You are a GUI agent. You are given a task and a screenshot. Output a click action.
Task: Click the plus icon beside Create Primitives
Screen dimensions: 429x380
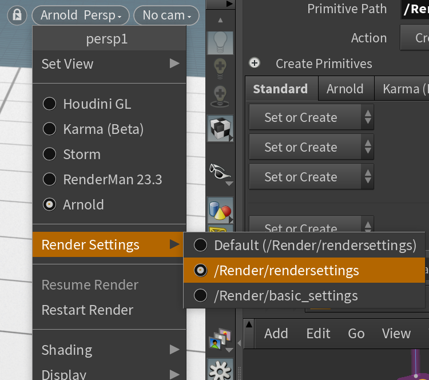tap(255, 63)
